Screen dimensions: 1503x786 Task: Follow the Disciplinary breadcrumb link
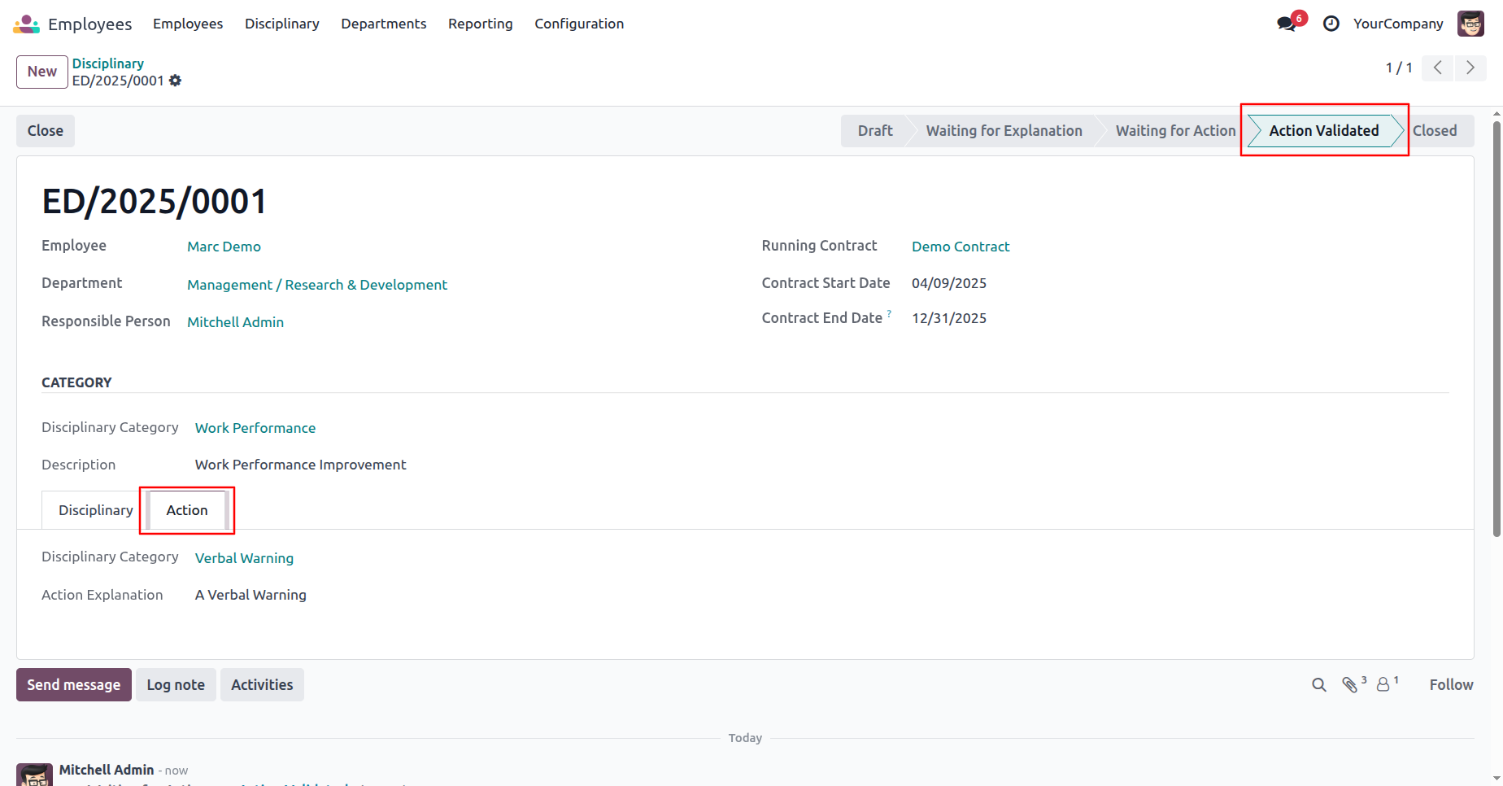point(108,63)
